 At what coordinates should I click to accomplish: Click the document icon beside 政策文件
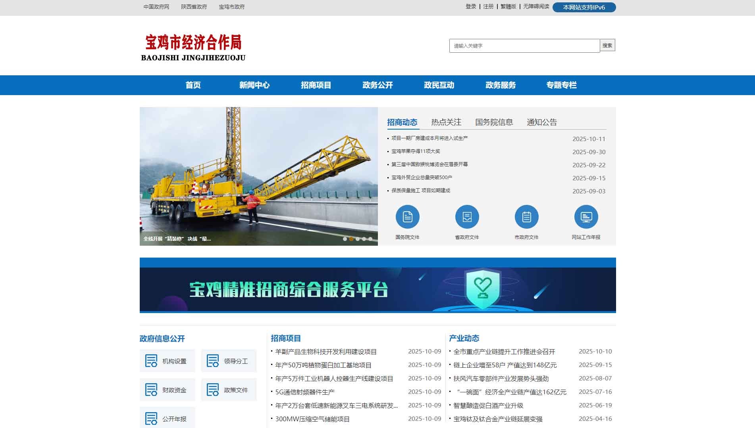click(213, 390)
